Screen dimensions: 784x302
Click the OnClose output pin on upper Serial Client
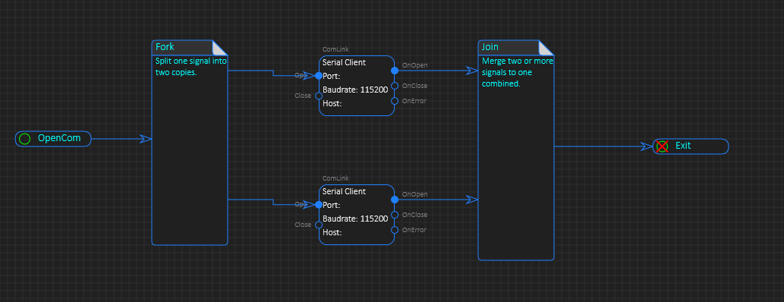click(x=395, y=86)
